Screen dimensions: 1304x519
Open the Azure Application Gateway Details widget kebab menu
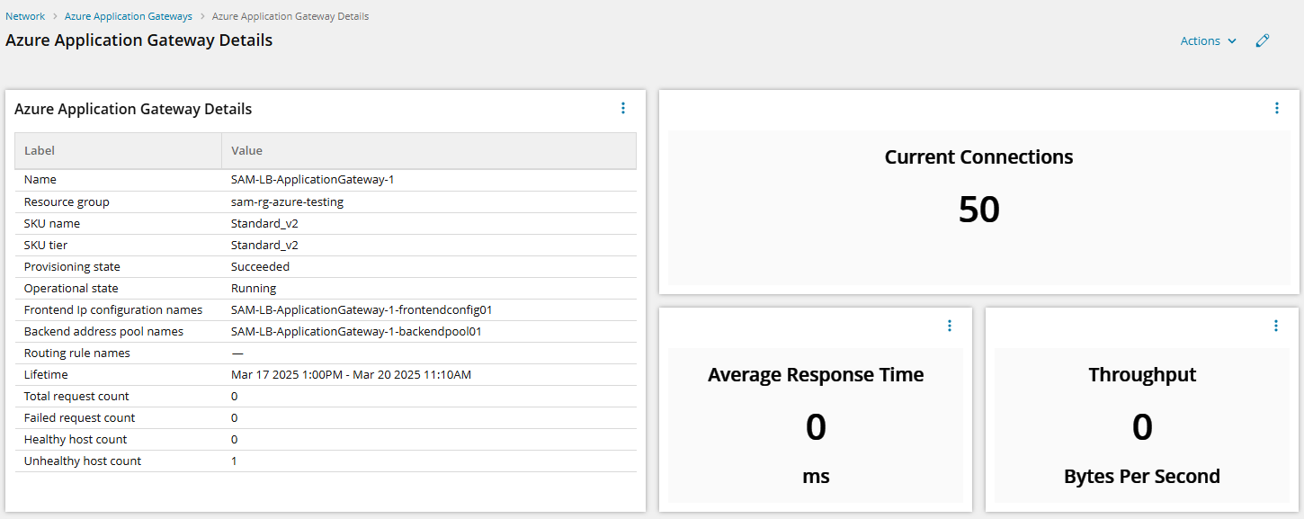click(x=622, y=108)
